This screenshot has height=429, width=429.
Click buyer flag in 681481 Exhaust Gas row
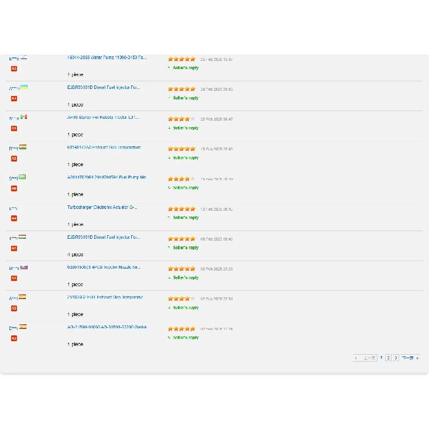coord(23,147)
